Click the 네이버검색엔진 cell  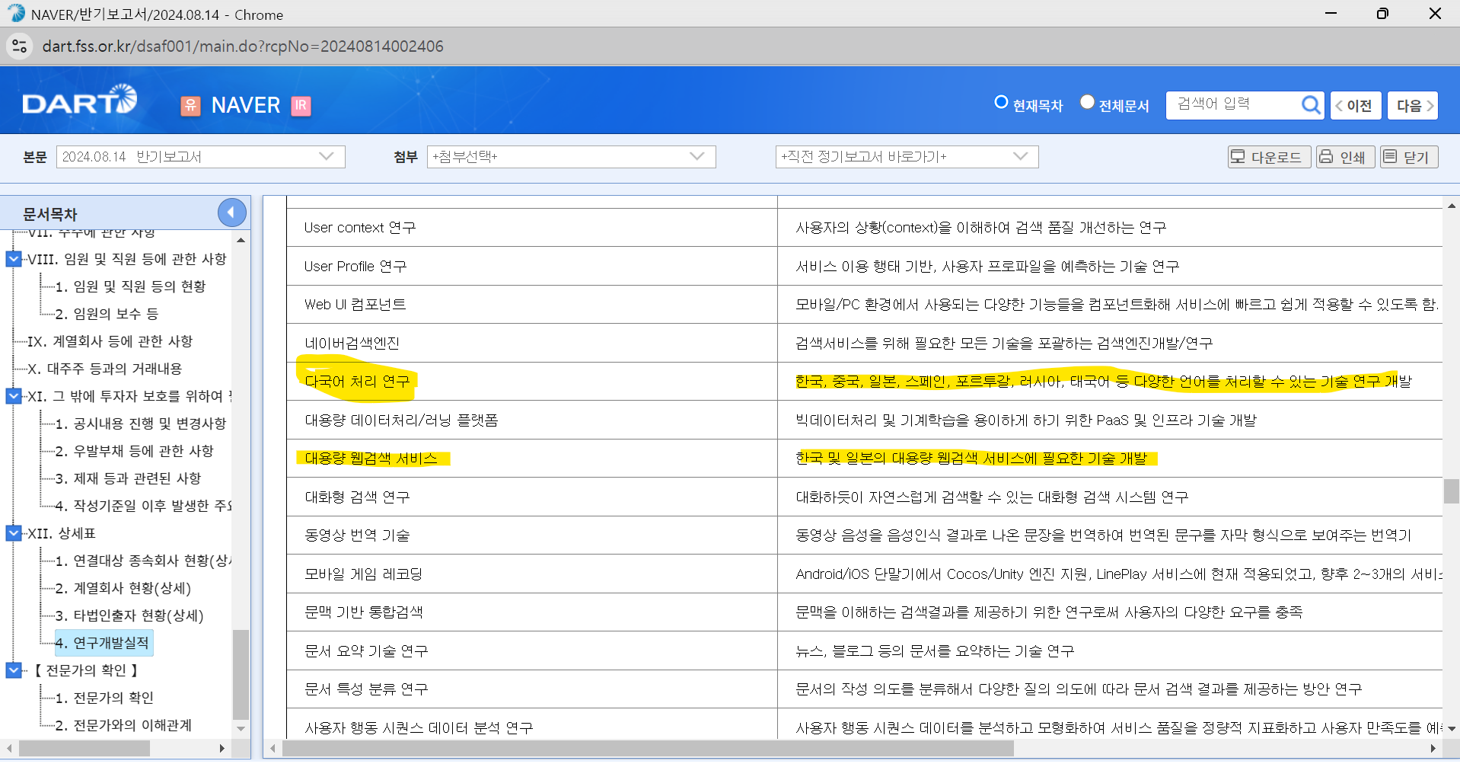click(x=532, y=343)
